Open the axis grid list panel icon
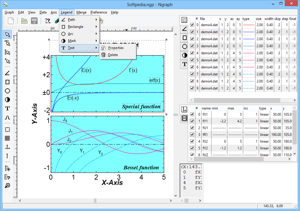Screen dimensions: 300x211 point(184,118)
